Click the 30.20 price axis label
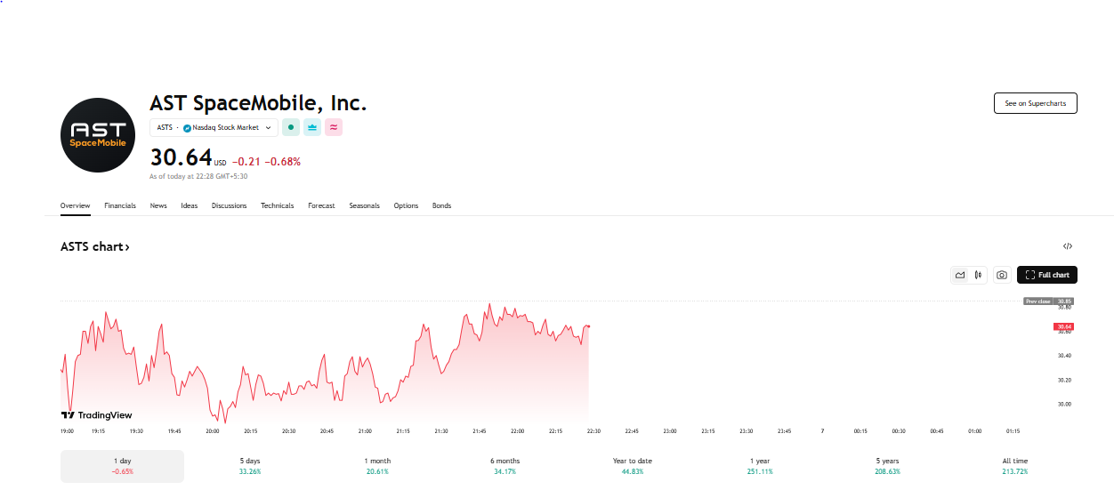 coord(1064,380)
